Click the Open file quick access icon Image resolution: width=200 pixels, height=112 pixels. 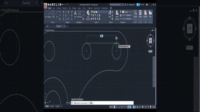click(x=50, y=5)
